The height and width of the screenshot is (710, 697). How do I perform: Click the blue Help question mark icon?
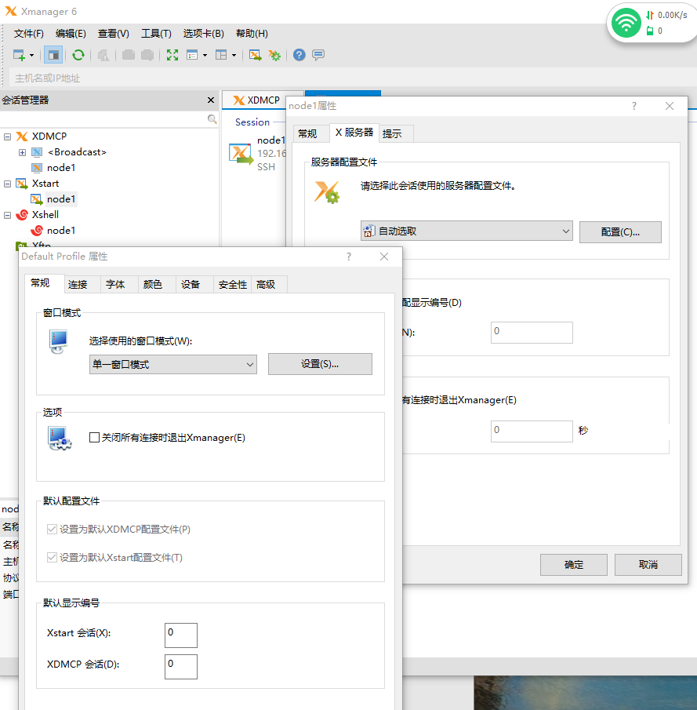(299, 55)
